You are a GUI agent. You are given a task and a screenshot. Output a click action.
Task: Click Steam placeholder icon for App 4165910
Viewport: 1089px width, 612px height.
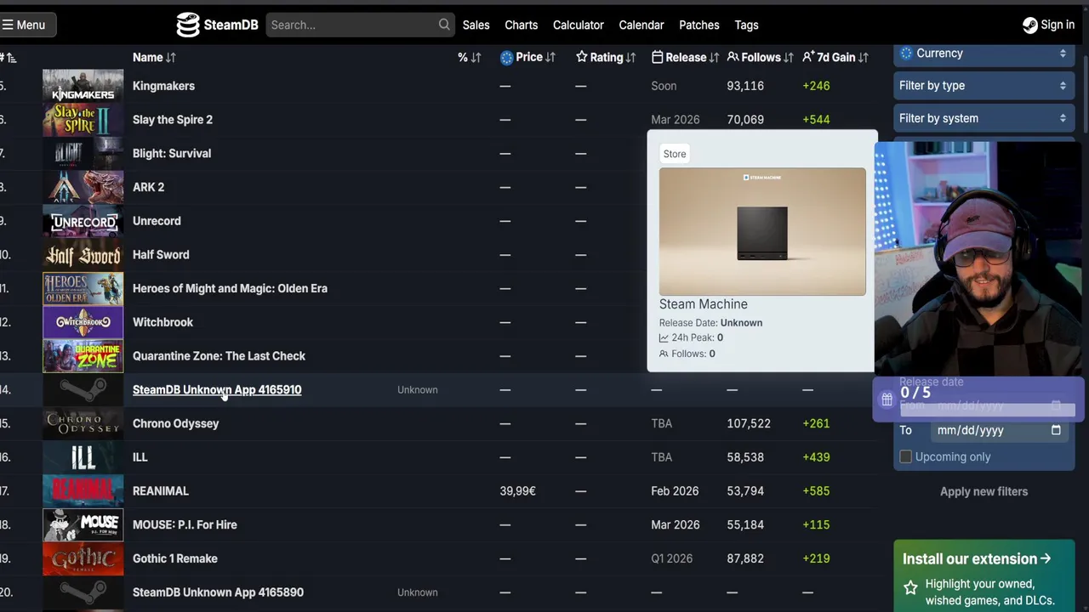coord(83,389)
